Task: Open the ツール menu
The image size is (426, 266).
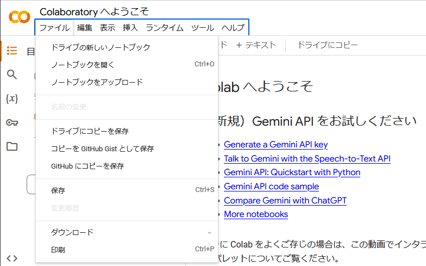Action: pos(203,28)
